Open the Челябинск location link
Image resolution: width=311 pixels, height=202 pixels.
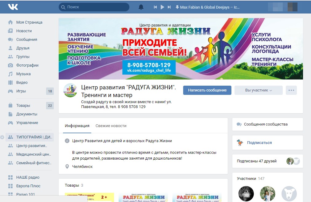pyautogui.click(x=82, y=167)
